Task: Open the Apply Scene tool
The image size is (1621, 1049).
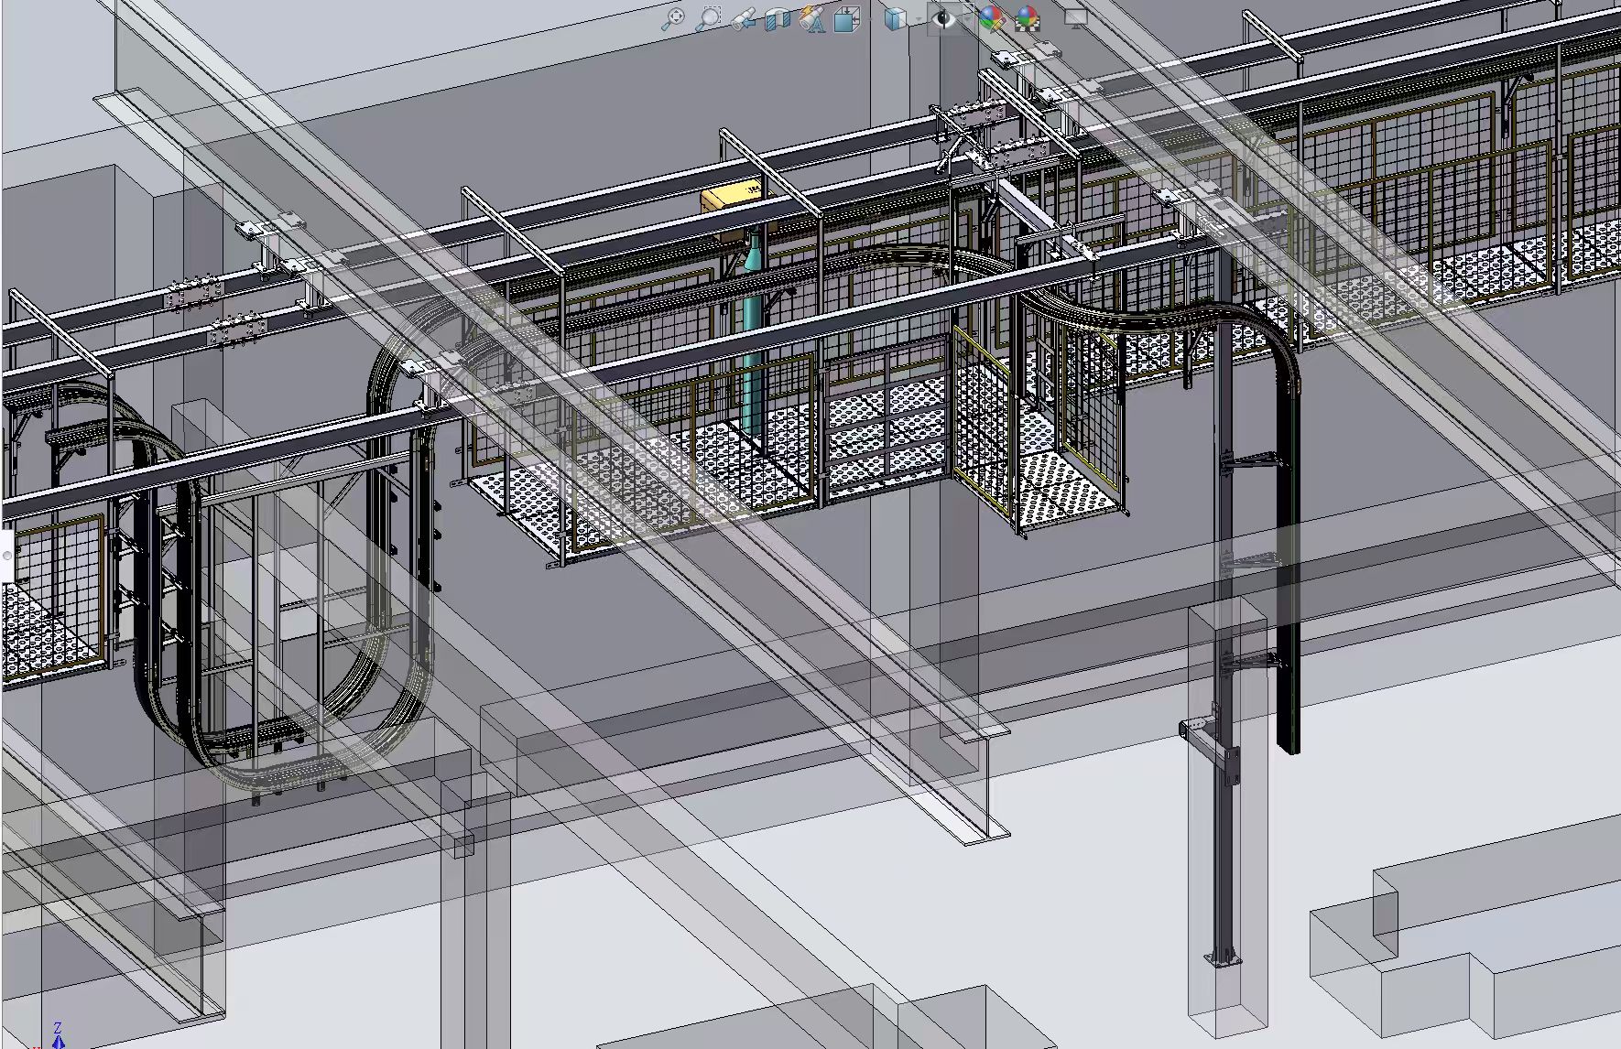Action: point(1028,18)
